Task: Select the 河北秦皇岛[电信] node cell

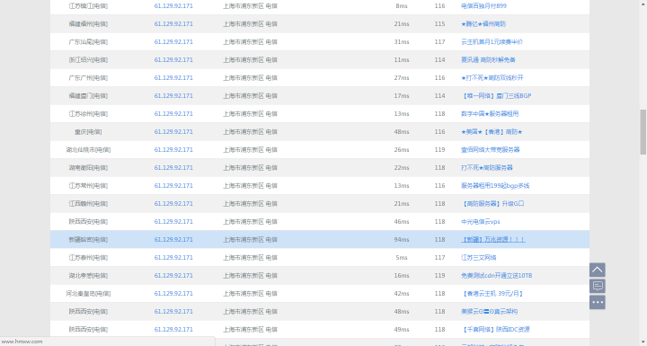Action: coord(88,294)
